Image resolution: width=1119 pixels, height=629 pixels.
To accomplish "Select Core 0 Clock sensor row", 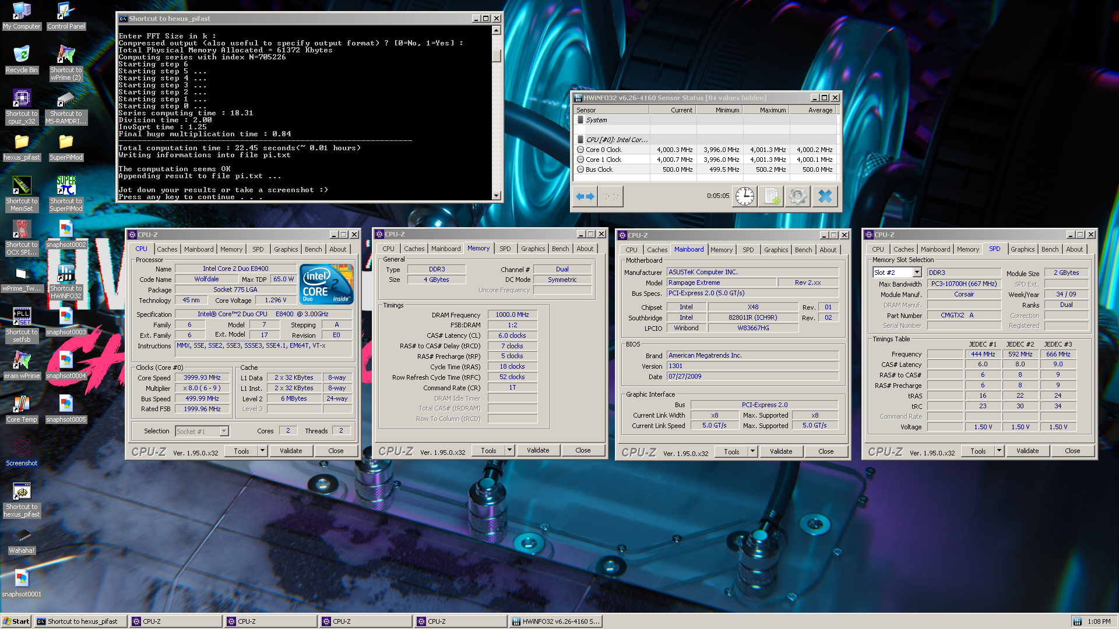I will tap(705, 150).
